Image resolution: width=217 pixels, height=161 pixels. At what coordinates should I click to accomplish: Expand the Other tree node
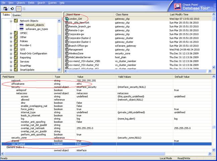pos(11,37)
